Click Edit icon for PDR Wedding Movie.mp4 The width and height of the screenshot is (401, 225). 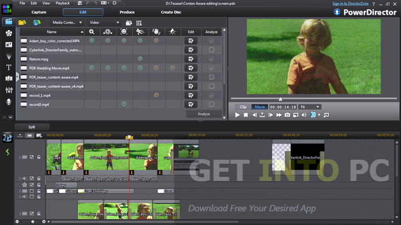191,68
